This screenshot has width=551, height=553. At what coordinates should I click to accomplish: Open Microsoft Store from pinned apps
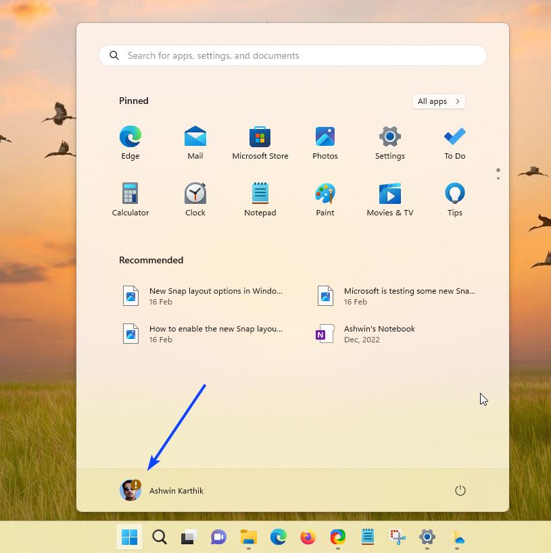[260, 142]
